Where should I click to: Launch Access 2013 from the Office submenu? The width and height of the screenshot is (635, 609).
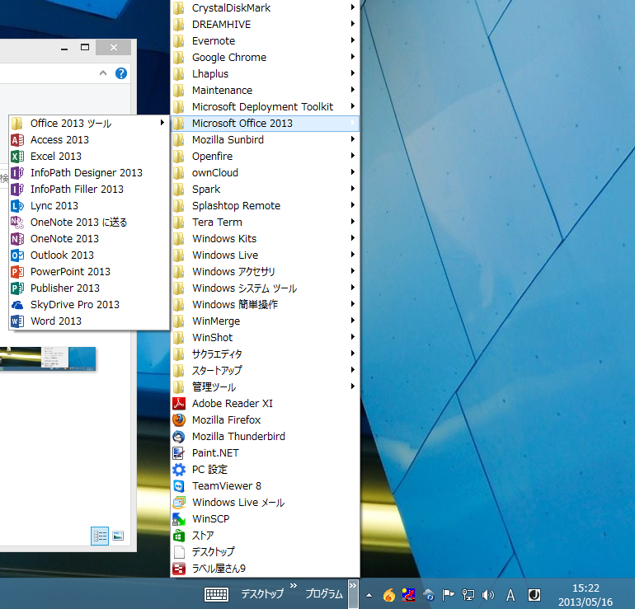point(89,139)
